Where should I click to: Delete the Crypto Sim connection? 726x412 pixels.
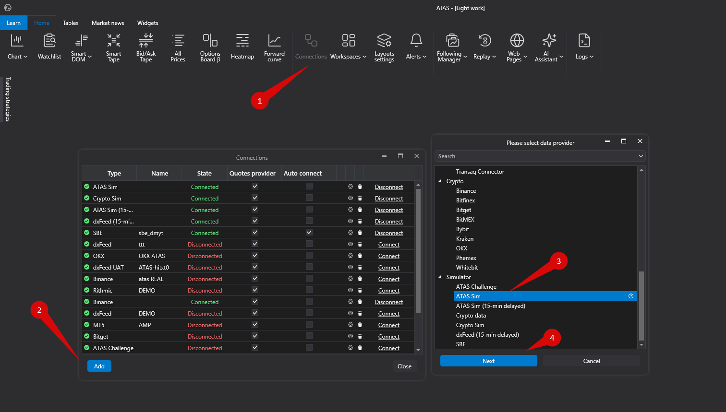click(360, 198)
